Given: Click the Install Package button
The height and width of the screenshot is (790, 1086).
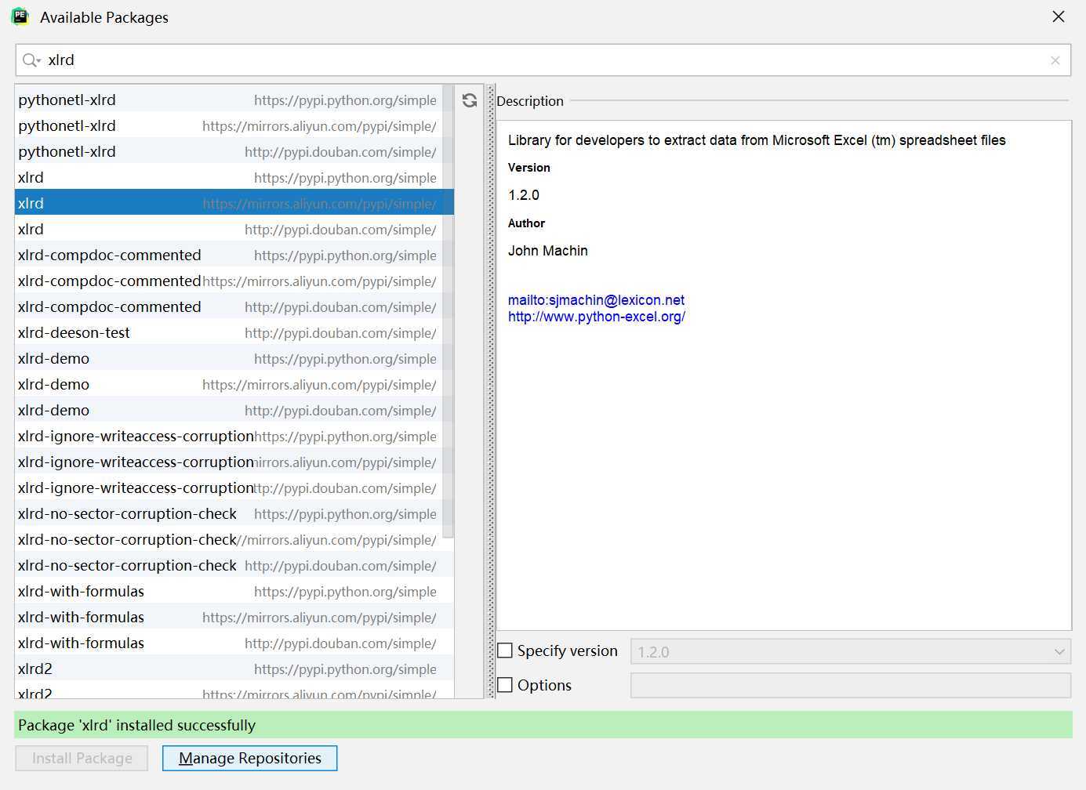Looking at the screenshot, I should pyautogui.click(x=82, y=758).
